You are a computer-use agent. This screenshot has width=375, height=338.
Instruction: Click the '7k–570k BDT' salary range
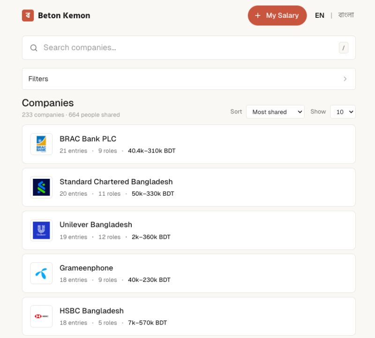click(x=147, y=323)
